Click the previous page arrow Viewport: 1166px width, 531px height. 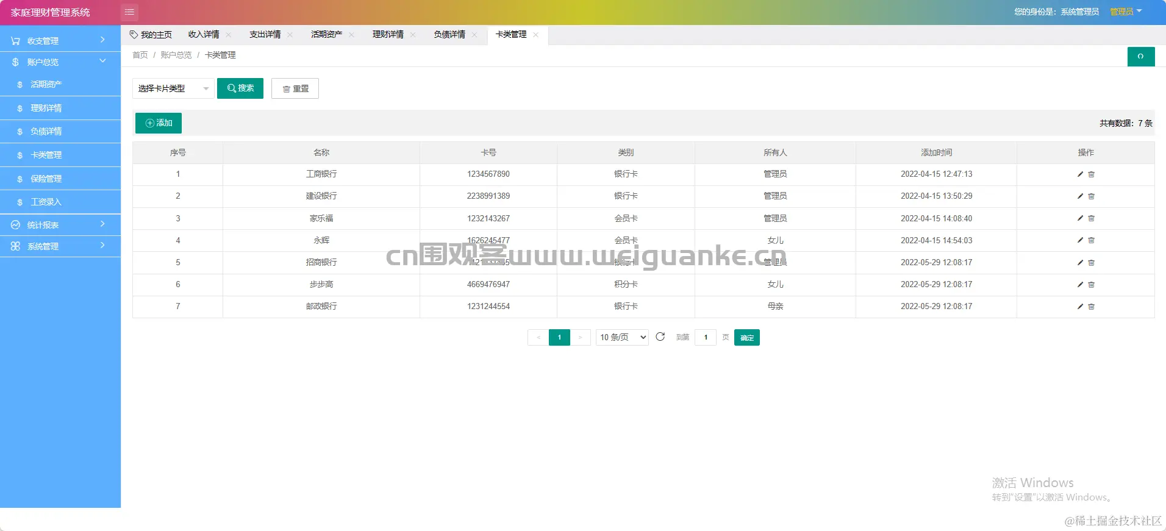click(x=538, y=338)
